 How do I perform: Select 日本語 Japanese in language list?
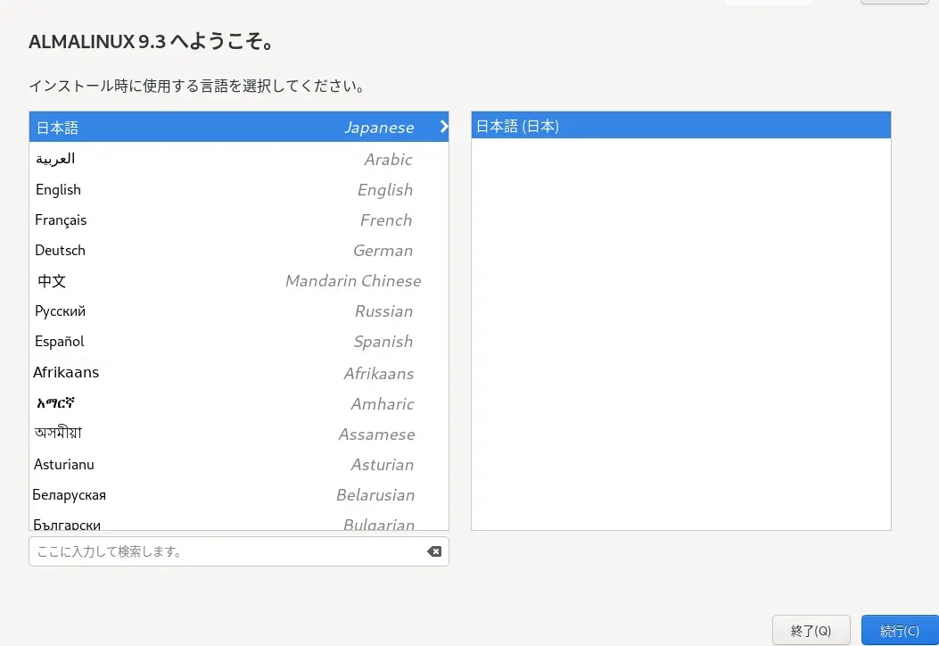coord(223,128)
